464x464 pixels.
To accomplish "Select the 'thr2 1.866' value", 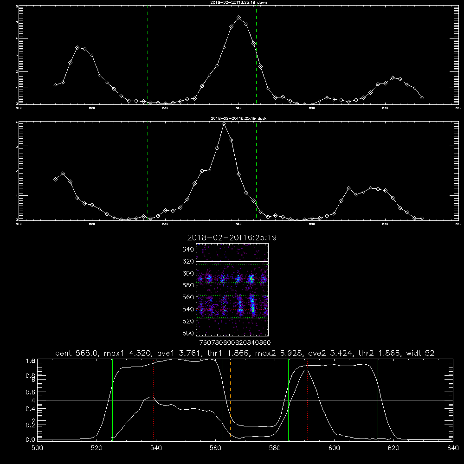I will click(x=379, y=353).
